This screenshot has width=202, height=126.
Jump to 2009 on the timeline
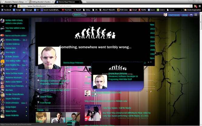coord(152,46)
